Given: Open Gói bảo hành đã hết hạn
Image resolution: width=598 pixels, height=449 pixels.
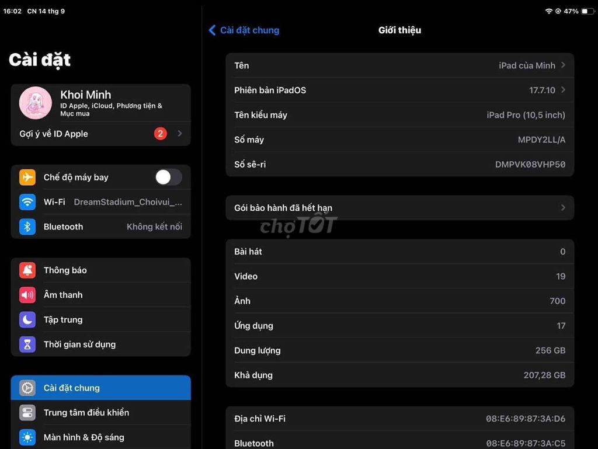Looking at the screenshot, I should click(399, 208).
